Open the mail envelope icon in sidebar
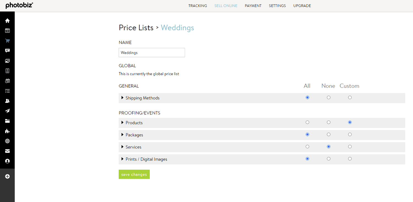Screen dimensions: 413x202 tap(7, 151)
